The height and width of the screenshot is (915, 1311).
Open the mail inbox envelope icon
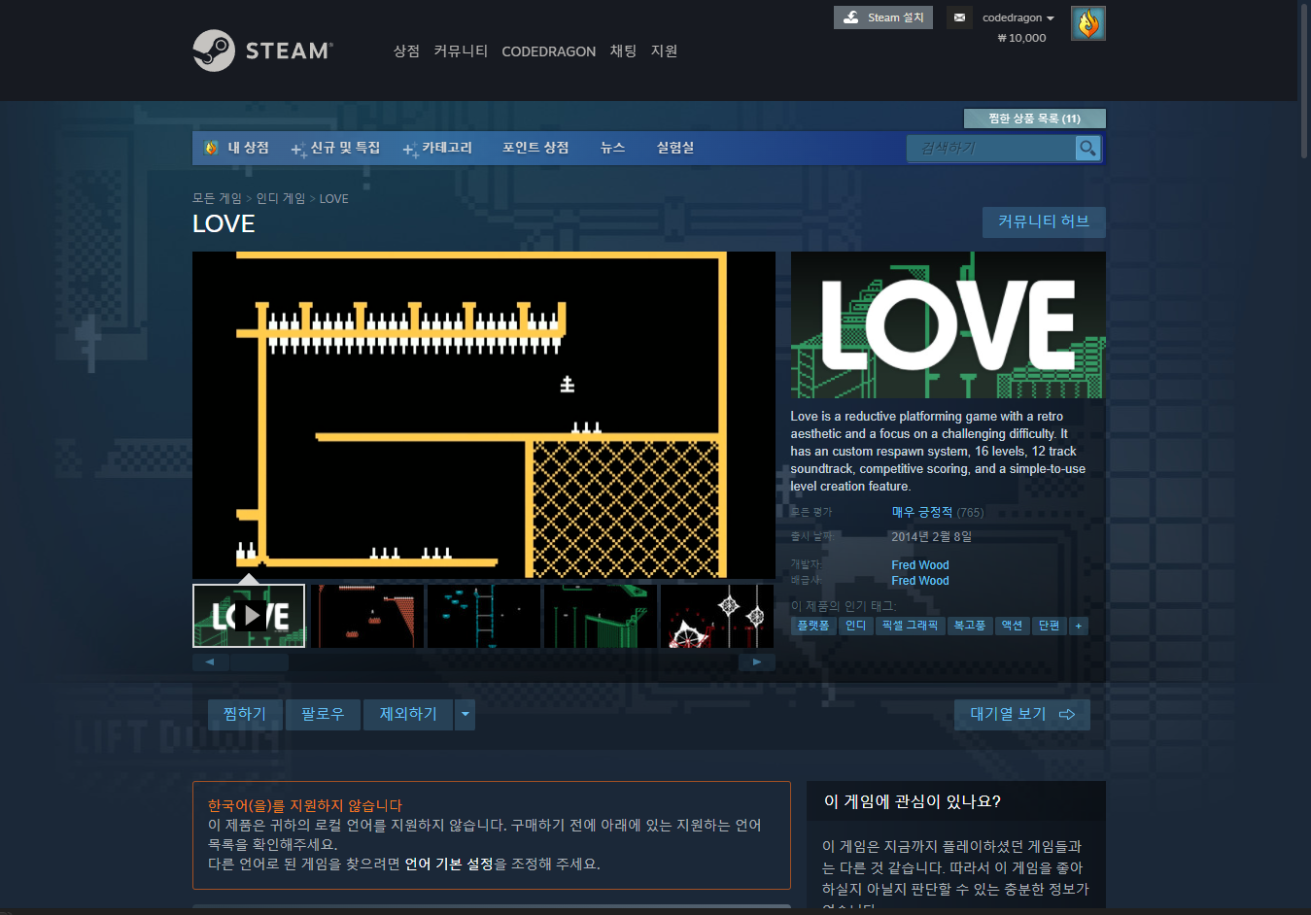[x=959, y=17]
